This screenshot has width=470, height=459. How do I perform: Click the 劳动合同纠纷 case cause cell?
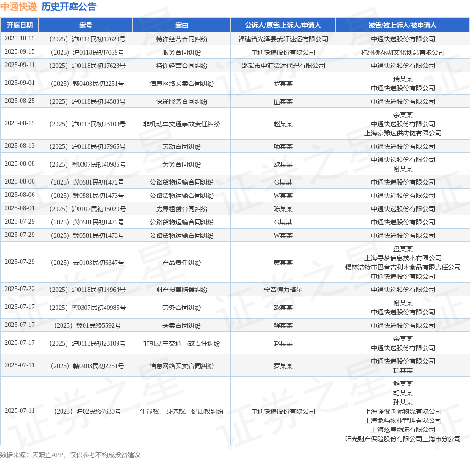(182, 146)
